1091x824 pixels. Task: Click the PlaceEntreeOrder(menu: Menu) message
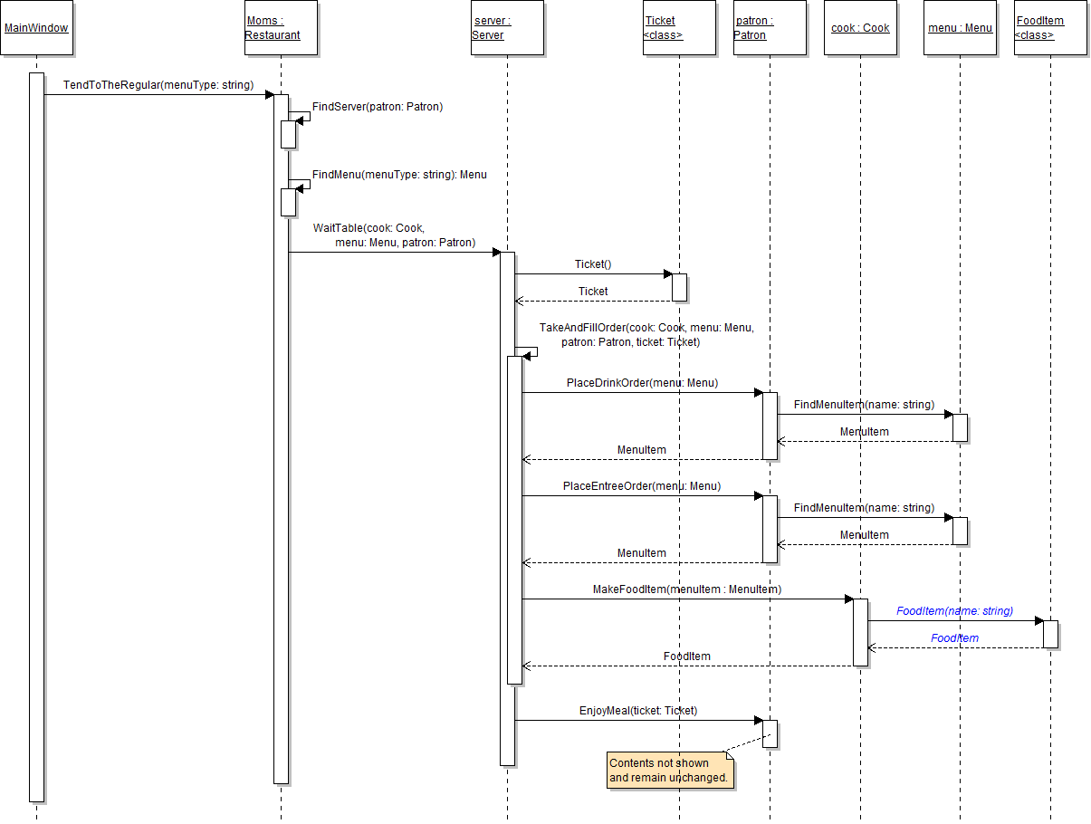[641, 486]
